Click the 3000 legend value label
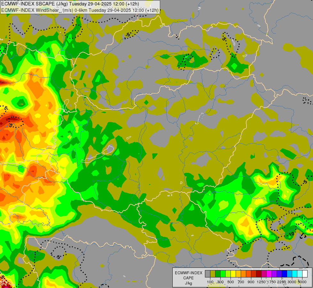 coord(292,282)
